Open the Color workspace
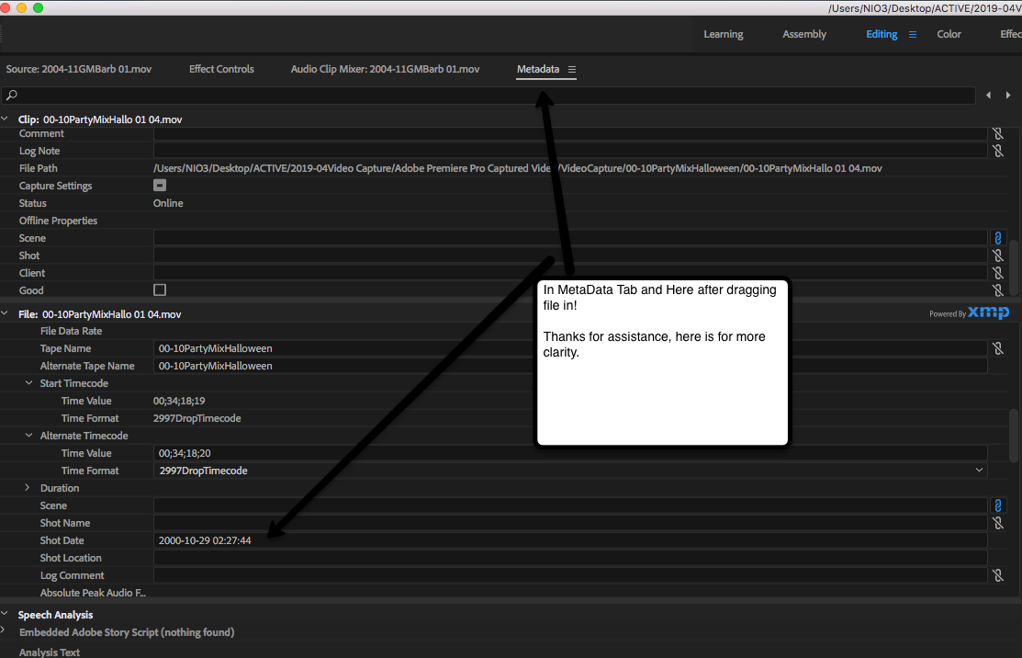The height and width of the screenshot is (658, 1022). tap(949, 34)
